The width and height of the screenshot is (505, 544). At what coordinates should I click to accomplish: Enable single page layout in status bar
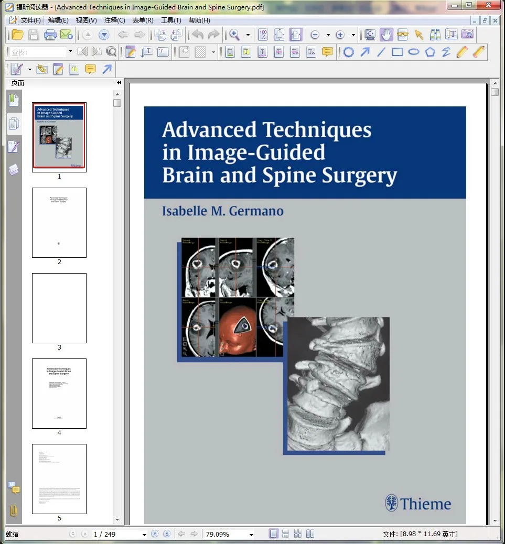pyautogui.click(x=274, y=534)
